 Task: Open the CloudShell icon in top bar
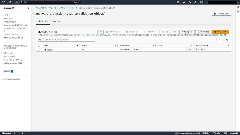point(178,2)
